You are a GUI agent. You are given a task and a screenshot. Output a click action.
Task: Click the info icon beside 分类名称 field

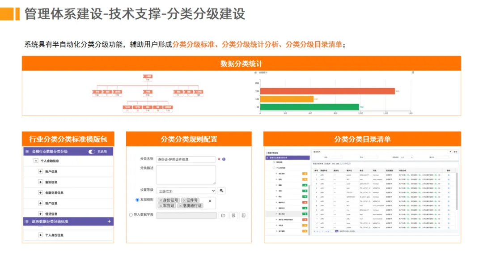click(x=224, y=159)
